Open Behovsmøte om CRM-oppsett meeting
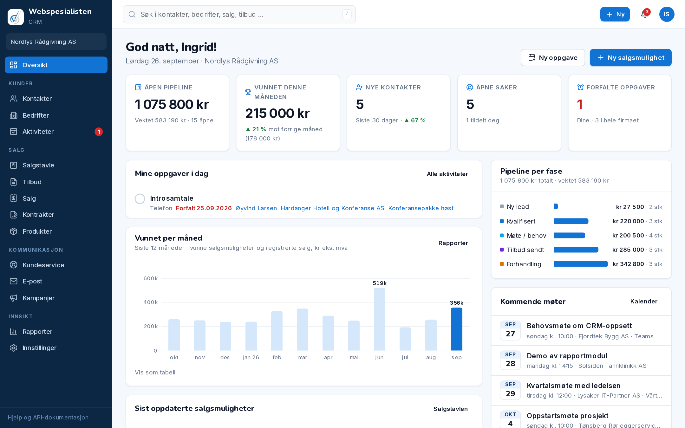Screen dimensions: 685x428 click(581, 331)
